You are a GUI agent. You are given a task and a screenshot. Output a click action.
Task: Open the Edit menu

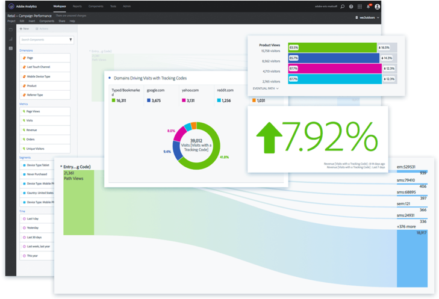coord(22,21)
